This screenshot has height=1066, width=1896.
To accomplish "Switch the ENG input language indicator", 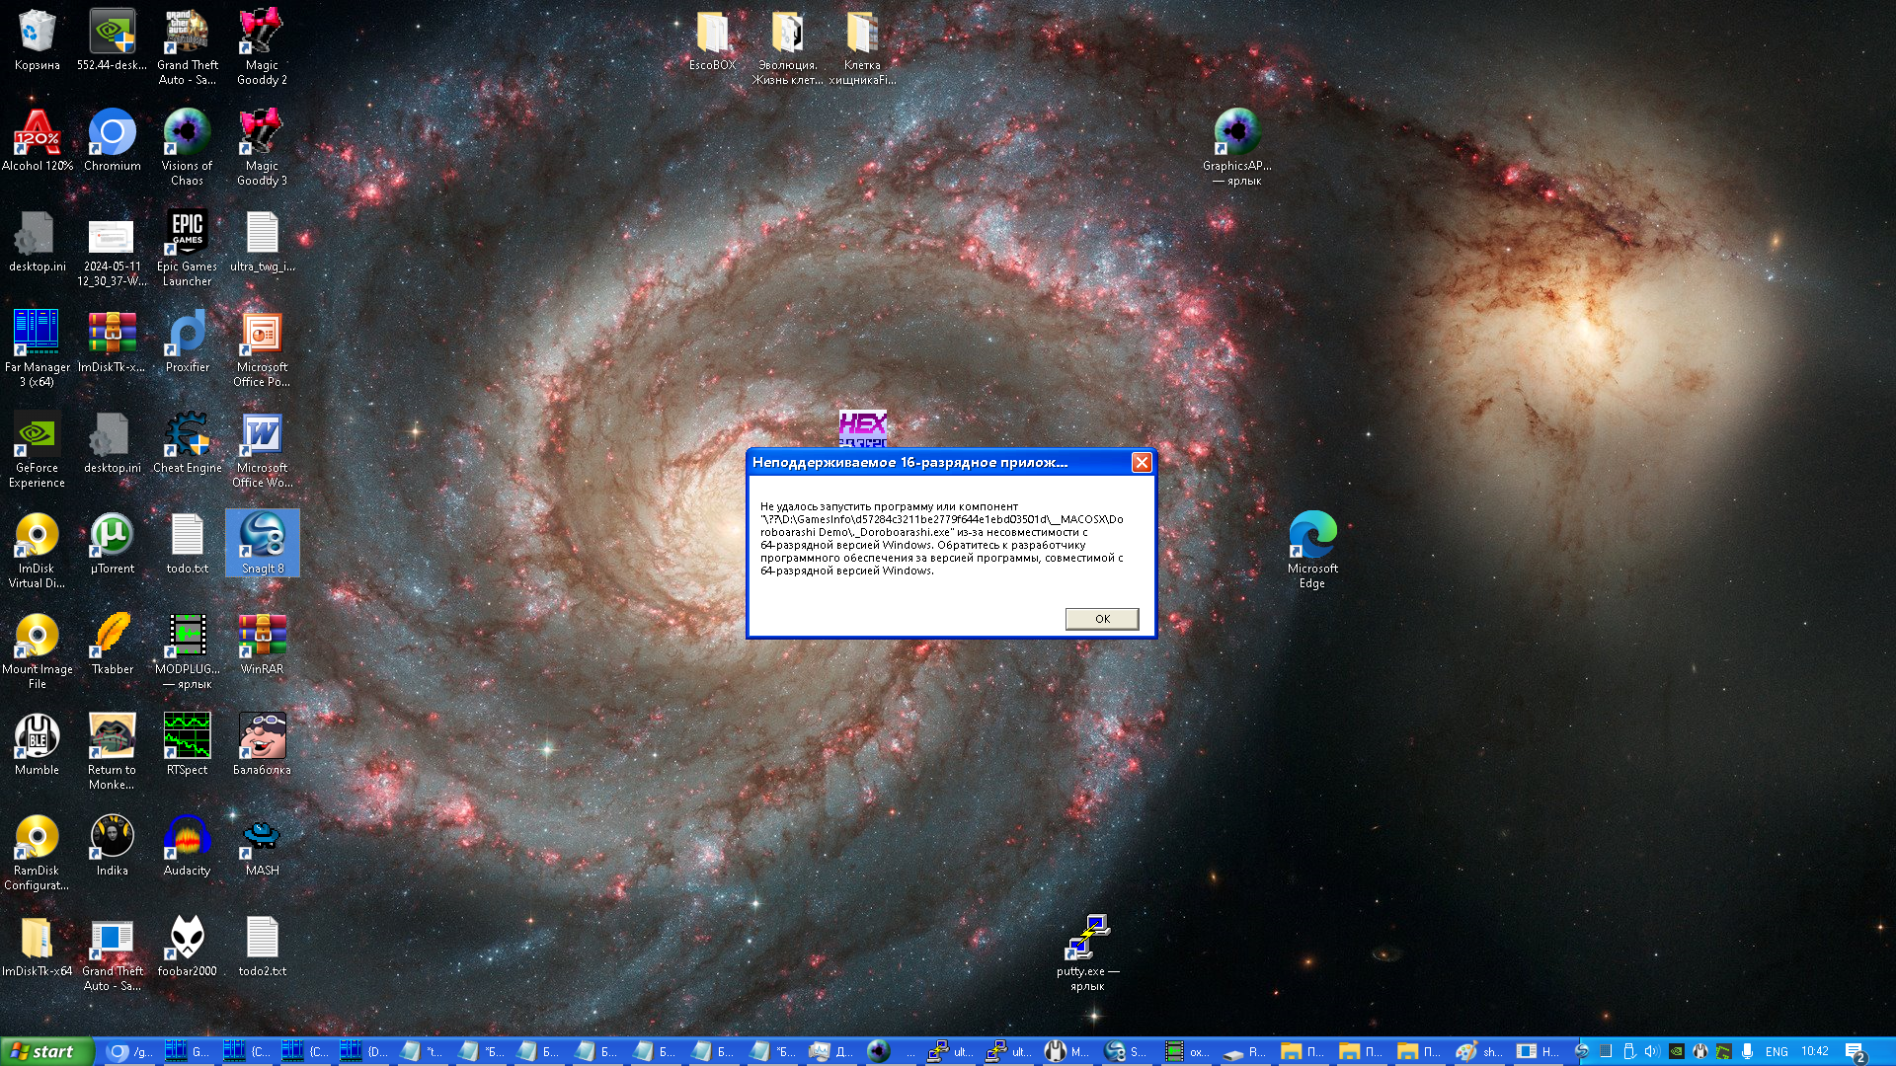I will (x=1777, y=1051).
